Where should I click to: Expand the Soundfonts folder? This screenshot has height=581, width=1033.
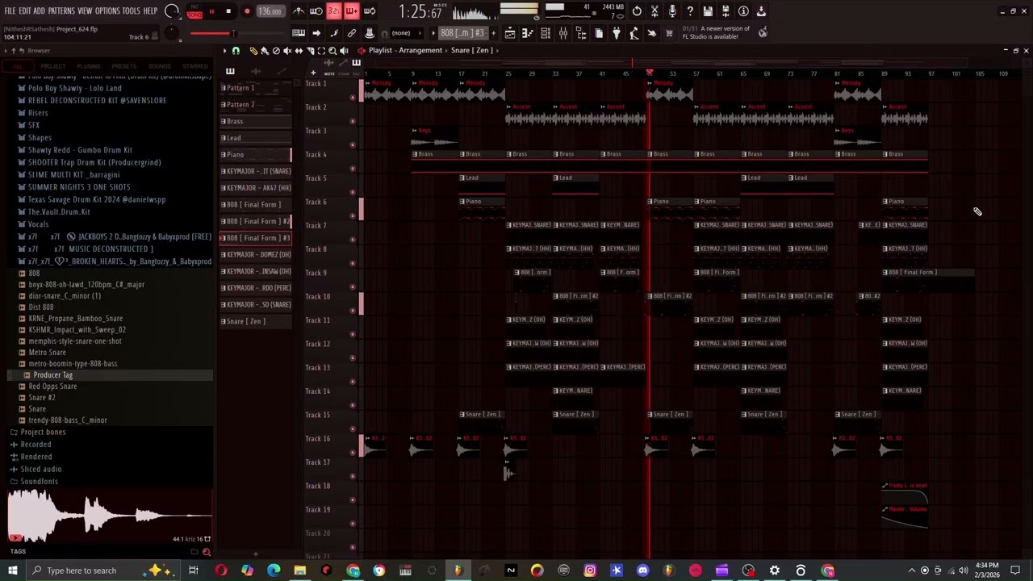39,481
